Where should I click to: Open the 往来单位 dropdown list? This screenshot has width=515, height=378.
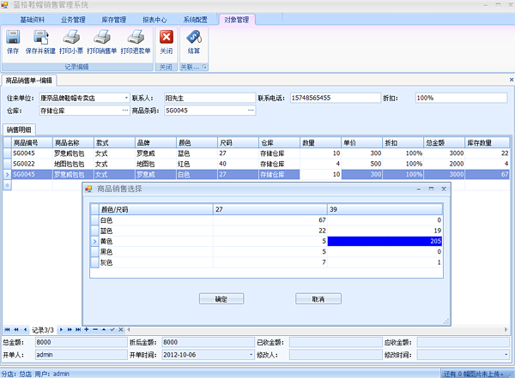point(125,98)
